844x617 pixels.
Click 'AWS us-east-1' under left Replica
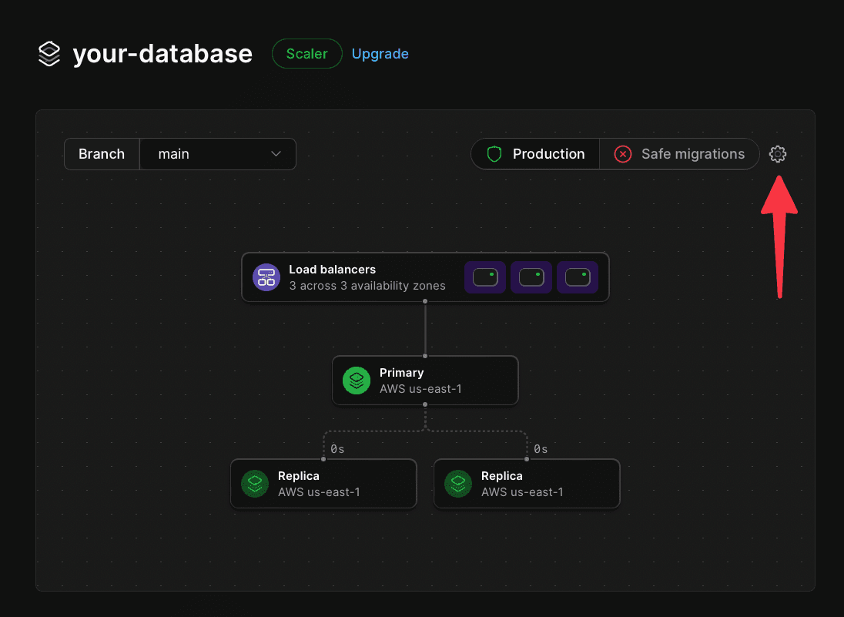point(319,492)
